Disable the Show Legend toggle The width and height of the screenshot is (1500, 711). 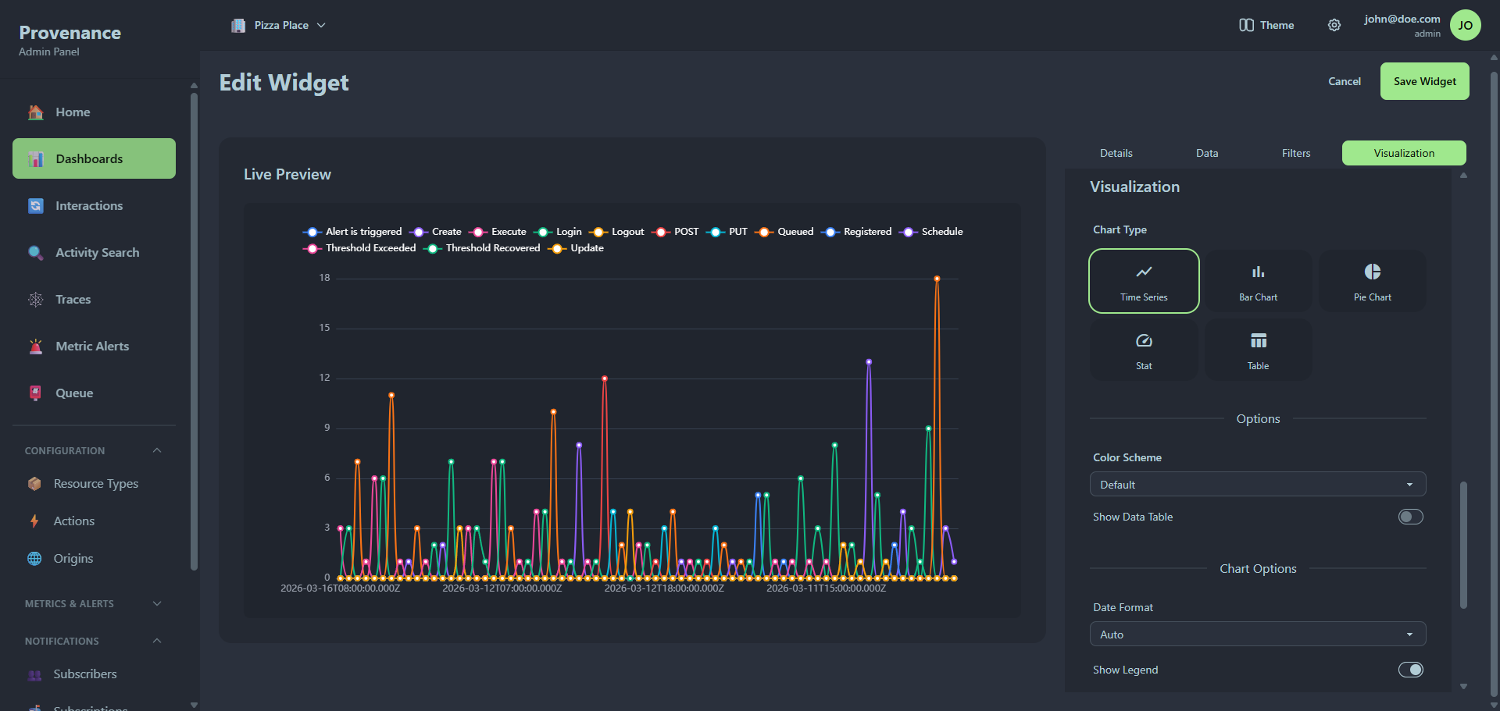pyautogui.click(x=1411, y=669)
